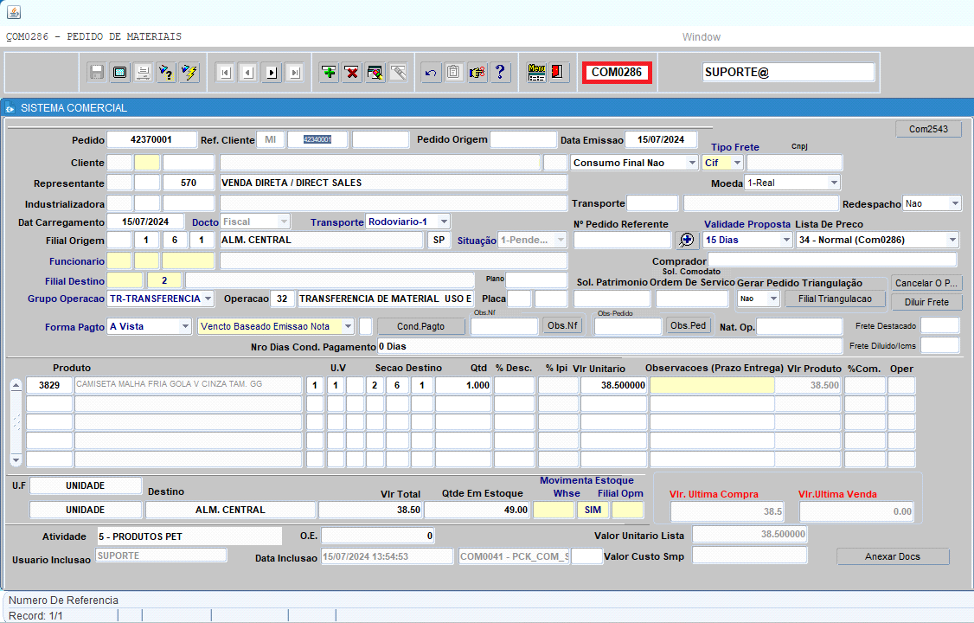
Task: Click the Vlr Unitario cell 38.500000
Action: (613, 385)
